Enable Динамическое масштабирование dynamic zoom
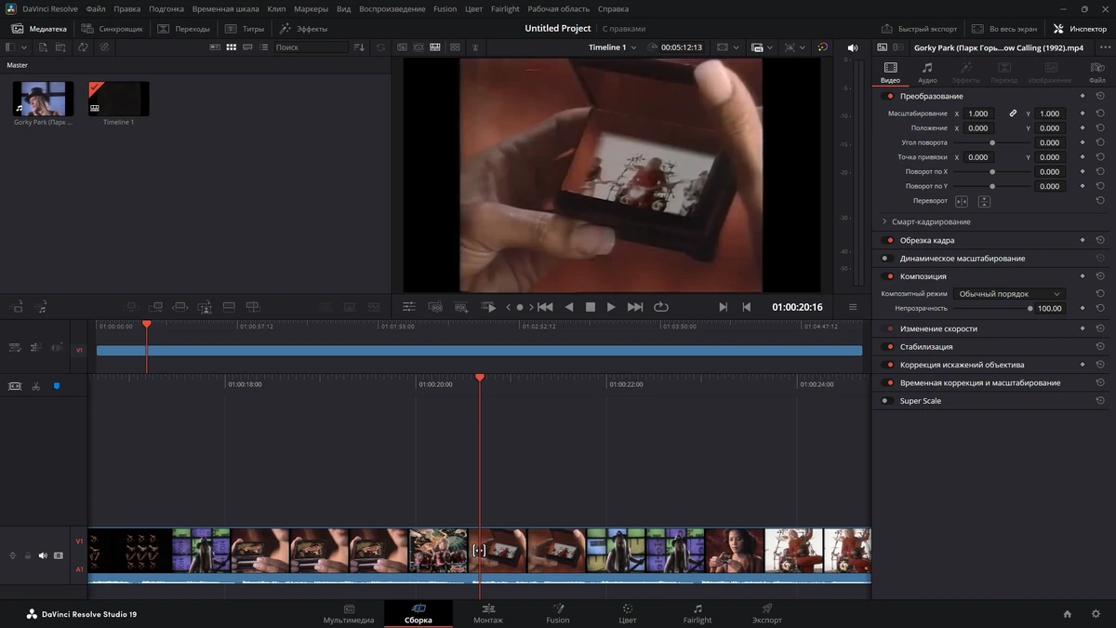This screenshot has width=1116, height=628. (x=888, y=259)
